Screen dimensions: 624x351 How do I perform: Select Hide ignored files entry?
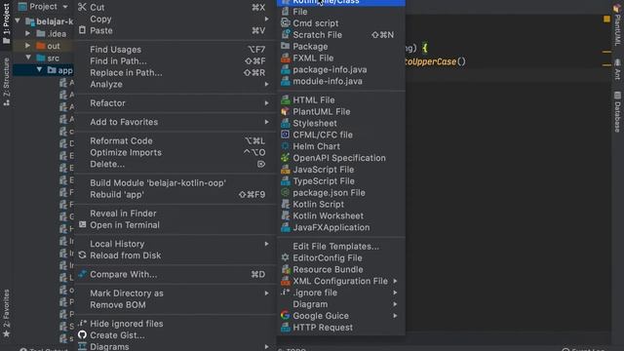pyautogui.click(x=175, y=324)
